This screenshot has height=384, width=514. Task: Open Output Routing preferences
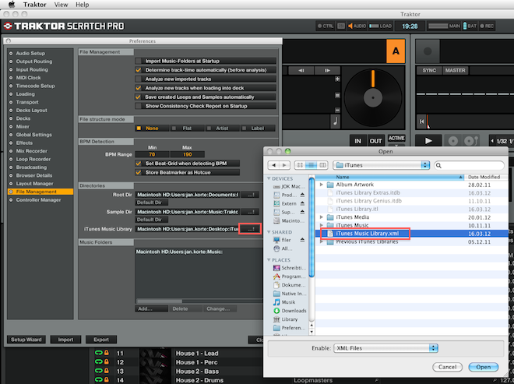[34, 62]
